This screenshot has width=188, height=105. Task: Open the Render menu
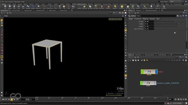[x=11, y=2]
